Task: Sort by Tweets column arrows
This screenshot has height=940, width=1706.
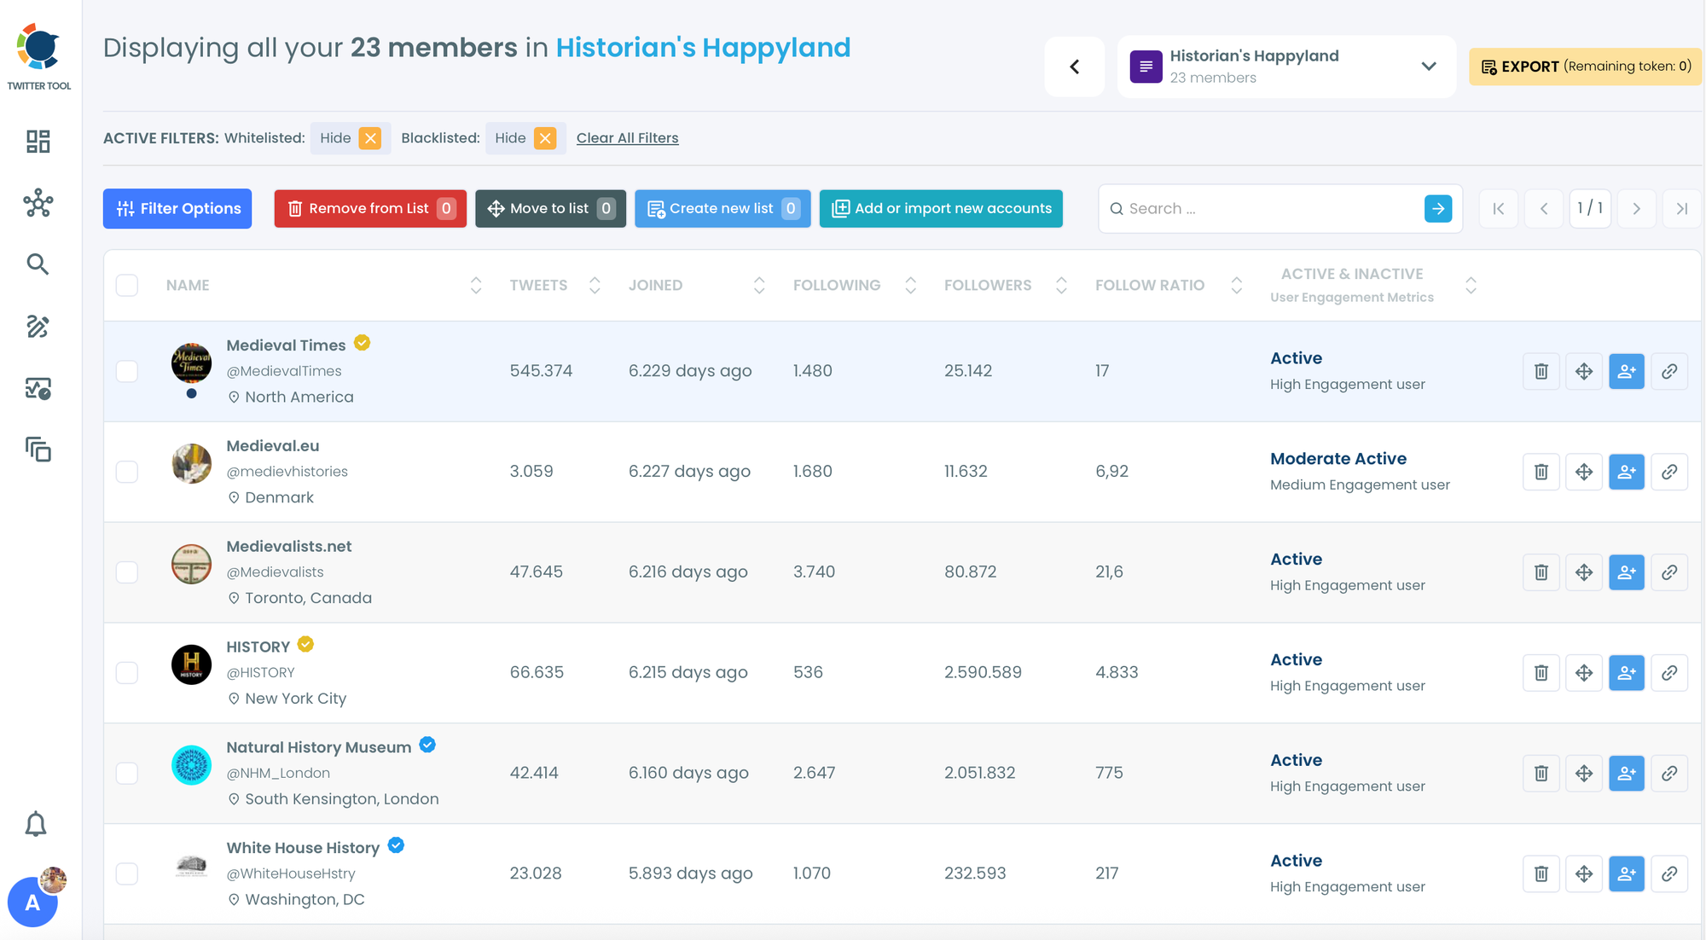Action: [595, 285]
